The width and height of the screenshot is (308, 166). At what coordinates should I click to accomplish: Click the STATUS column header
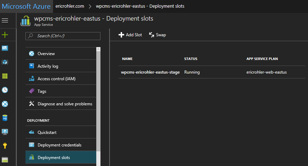tap(191, 59)
